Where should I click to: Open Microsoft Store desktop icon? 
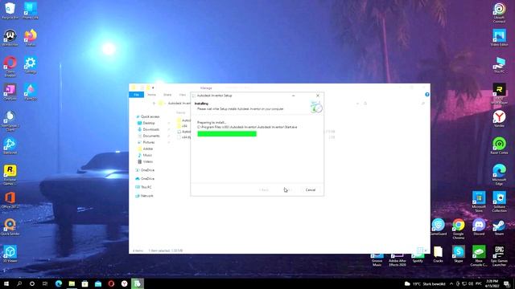click(479, 201)
